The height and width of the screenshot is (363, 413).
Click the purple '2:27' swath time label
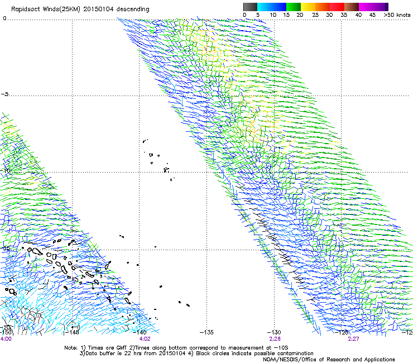pos(353,339)
